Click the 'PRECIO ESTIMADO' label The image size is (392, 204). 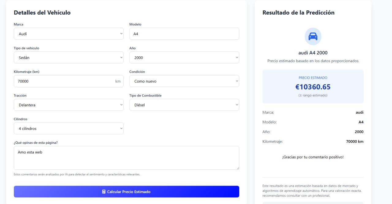point(313,78)
